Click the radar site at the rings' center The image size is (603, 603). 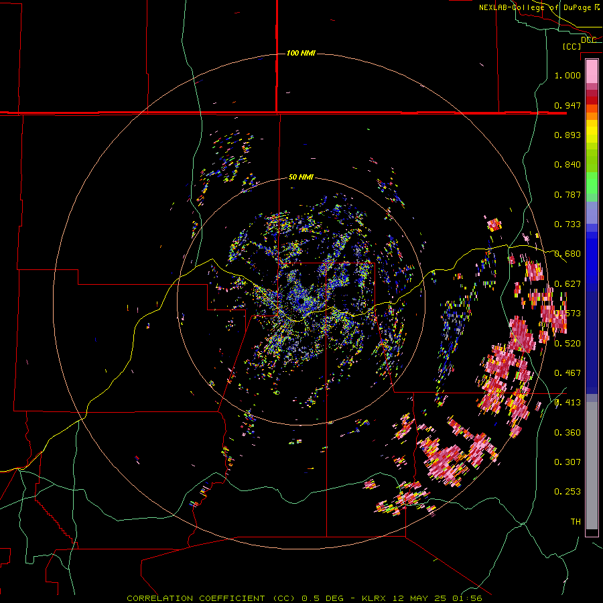301,301
